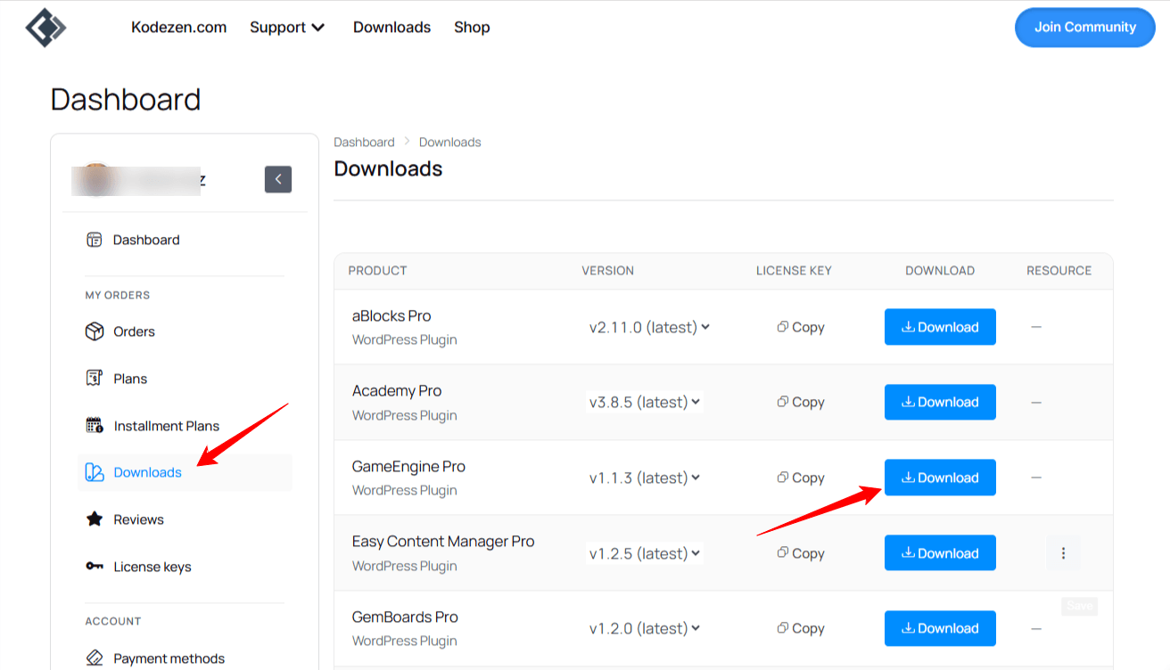Click Dashboard breadcrumb link
This screenshot has height=670, width=1170.
[364, 143]
